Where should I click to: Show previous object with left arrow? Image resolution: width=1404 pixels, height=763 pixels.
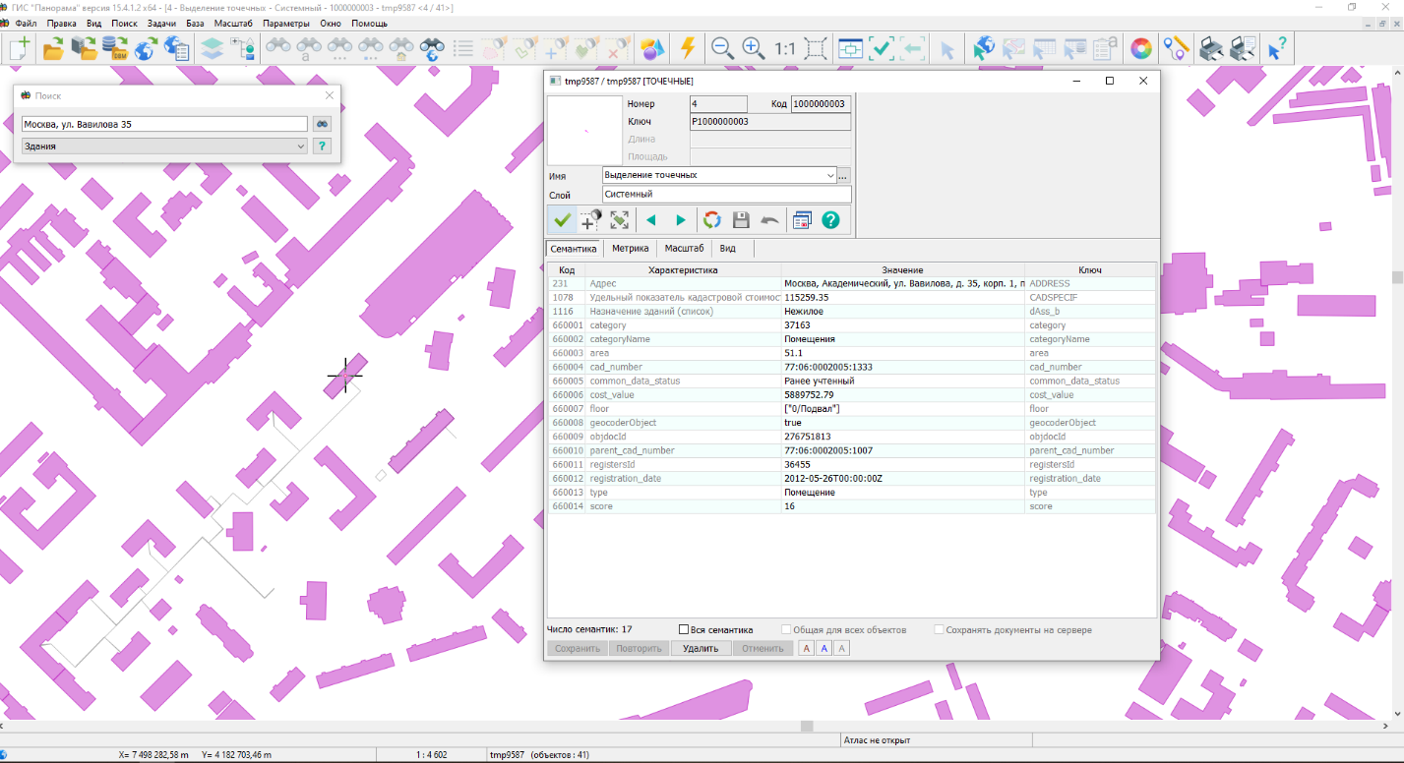click(650, 220)
